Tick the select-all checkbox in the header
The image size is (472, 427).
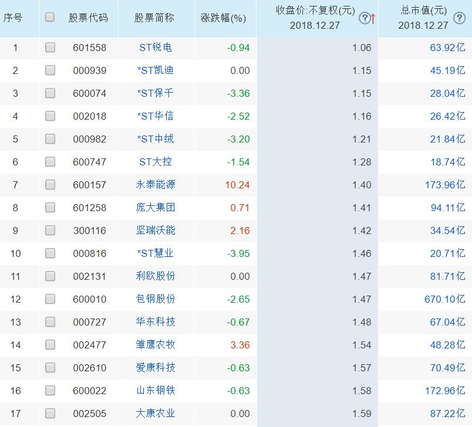click(x=50, y=17)
